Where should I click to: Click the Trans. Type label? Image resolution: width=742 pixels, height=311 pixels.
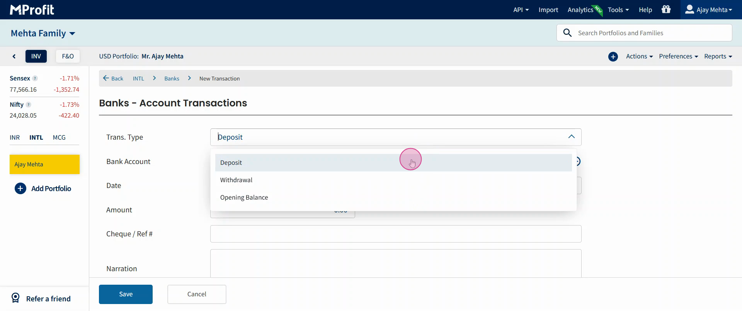pos(124,137)
